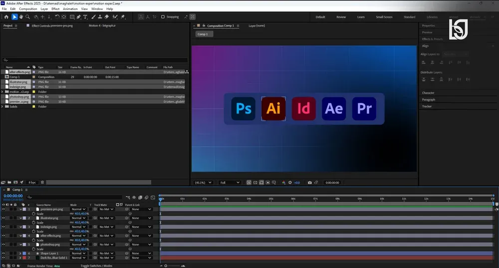Hide the photoshop.png layer with eye icon
499x268 pixels.
click(3, 245)
